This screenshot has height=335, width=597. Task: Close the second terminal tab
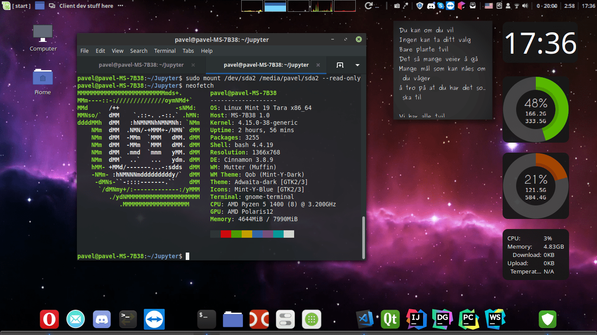point(318,65)
